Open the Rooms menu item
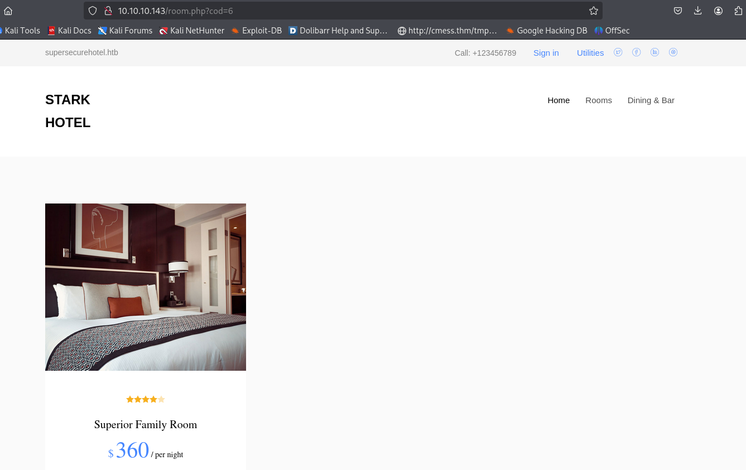This screenshot has width=746, height=470. pos(599,100)
